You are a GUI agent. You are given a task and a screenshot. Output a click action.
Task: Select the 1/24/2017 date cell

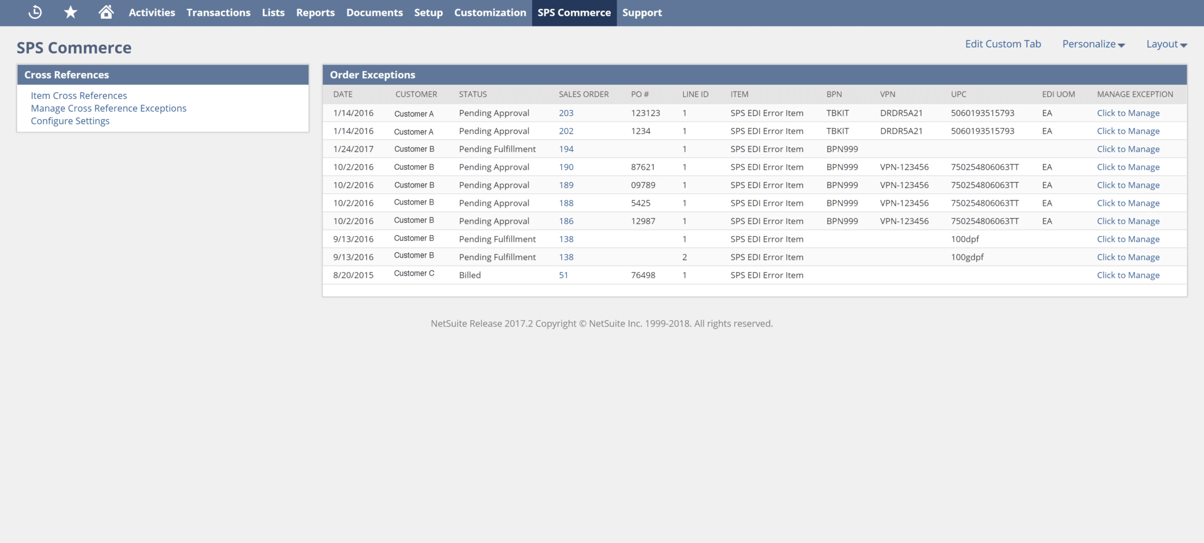coord(353,149)
